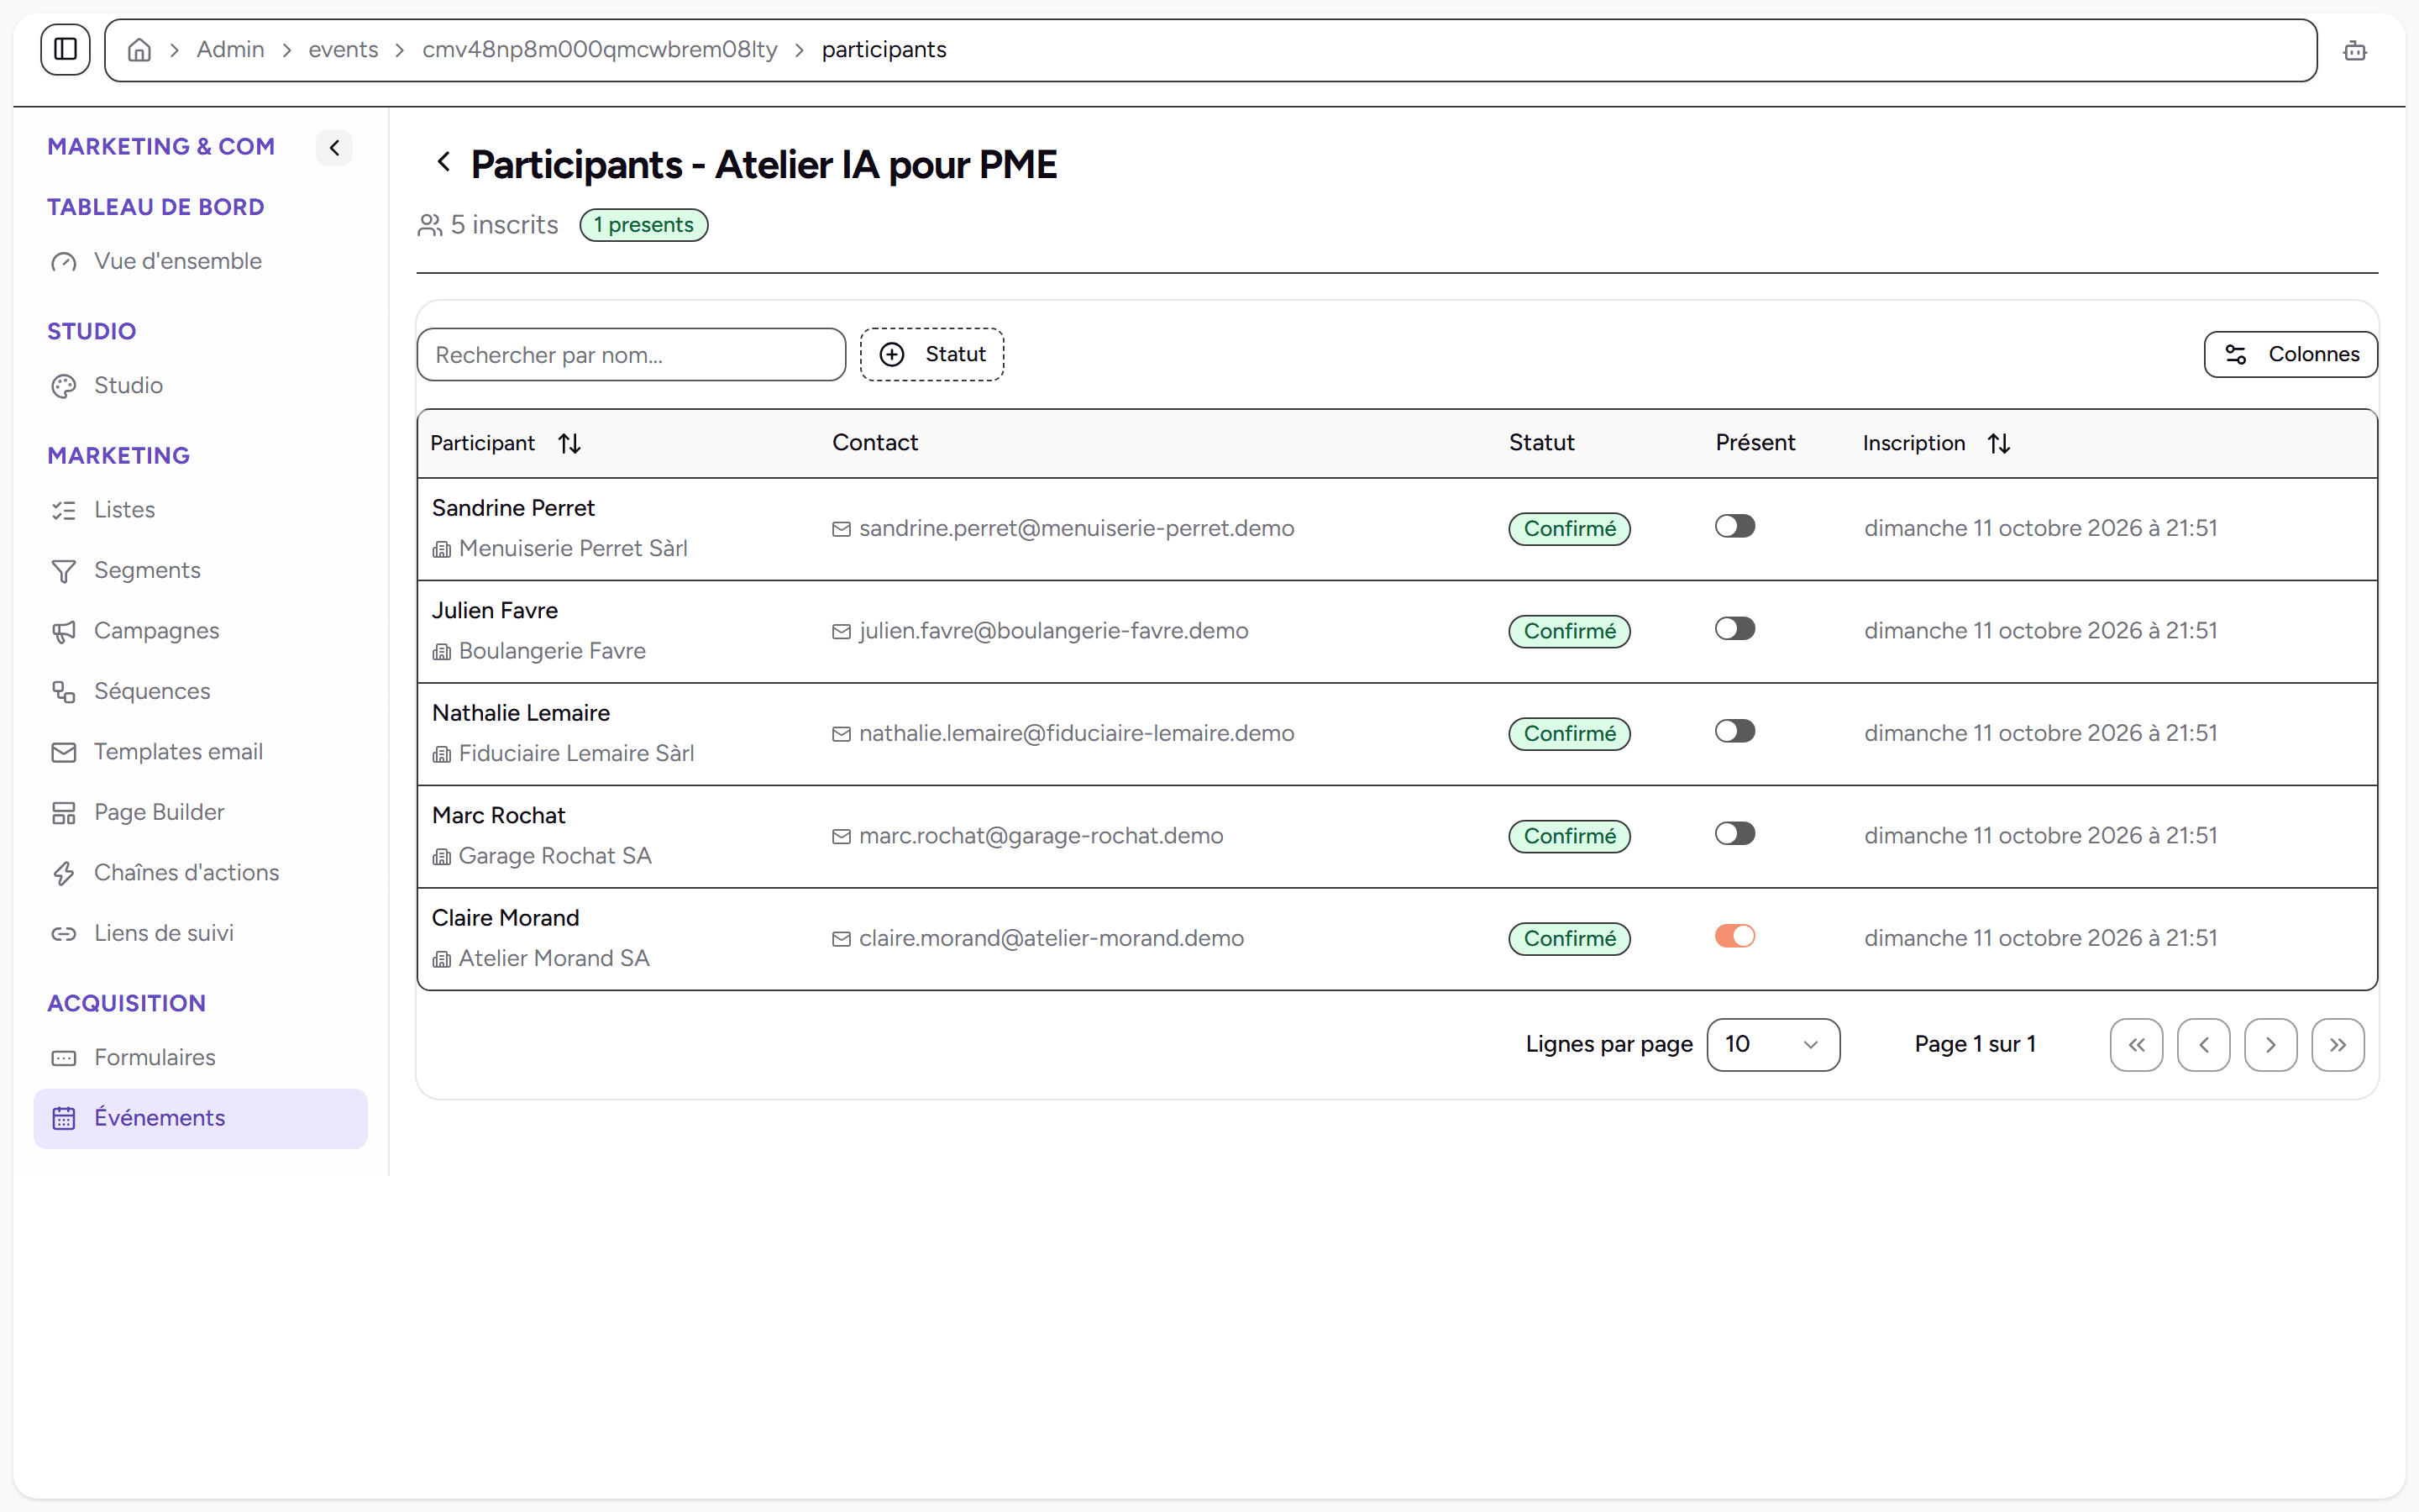The height and width of the screenshot is (1512, 2419).
Task: Click the Statut column header
Action: tap(1541, 443)
